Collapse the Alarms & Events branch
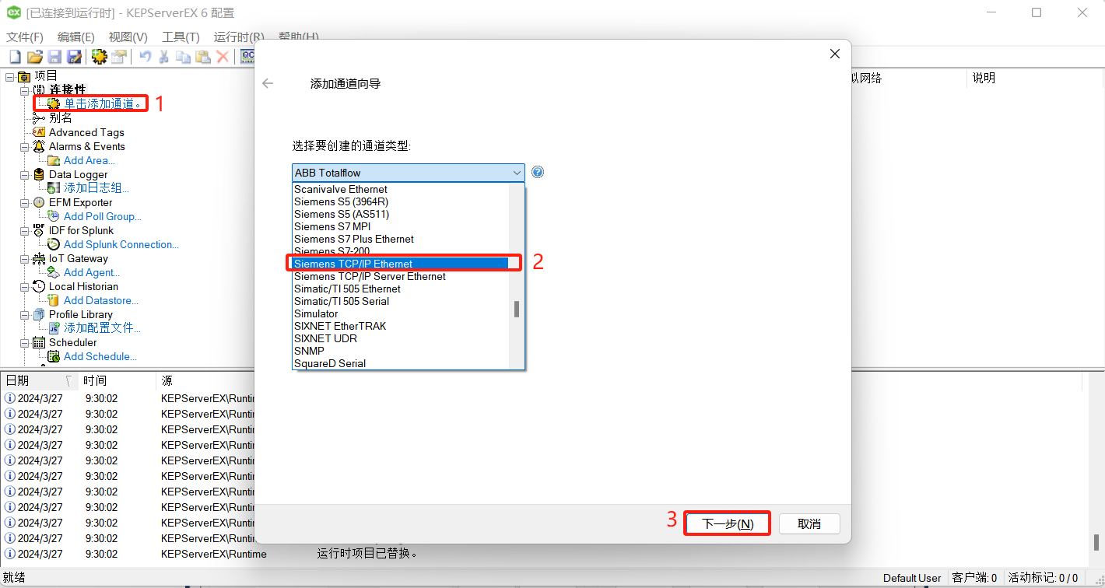Screen dimensions: 1105x588 24,146
